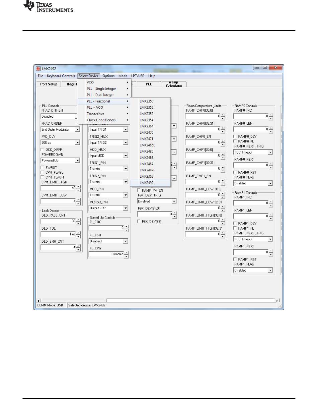Expand the VCO submenu
This screenshot has height=416, width=318.
point(104,82)
